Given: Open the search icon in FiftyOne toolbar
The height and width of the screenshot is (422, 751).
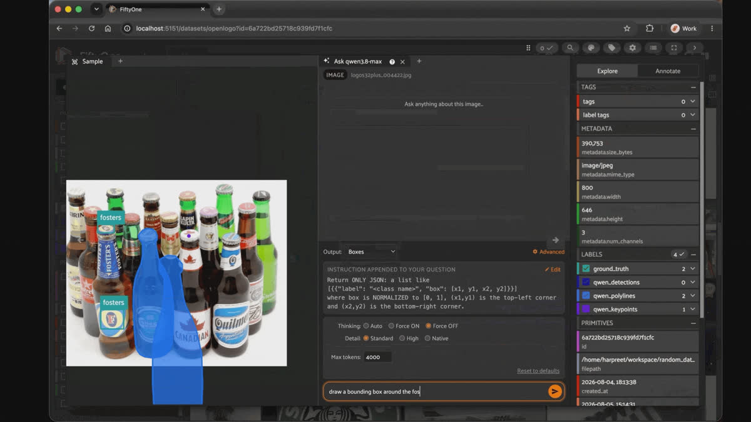Looking at the screenshot, I should [x=570, y=48].
